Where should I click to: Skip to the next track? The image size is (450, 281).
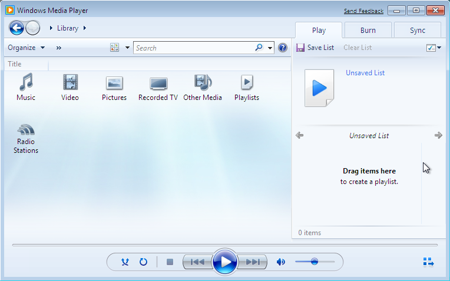coord(253,262)
